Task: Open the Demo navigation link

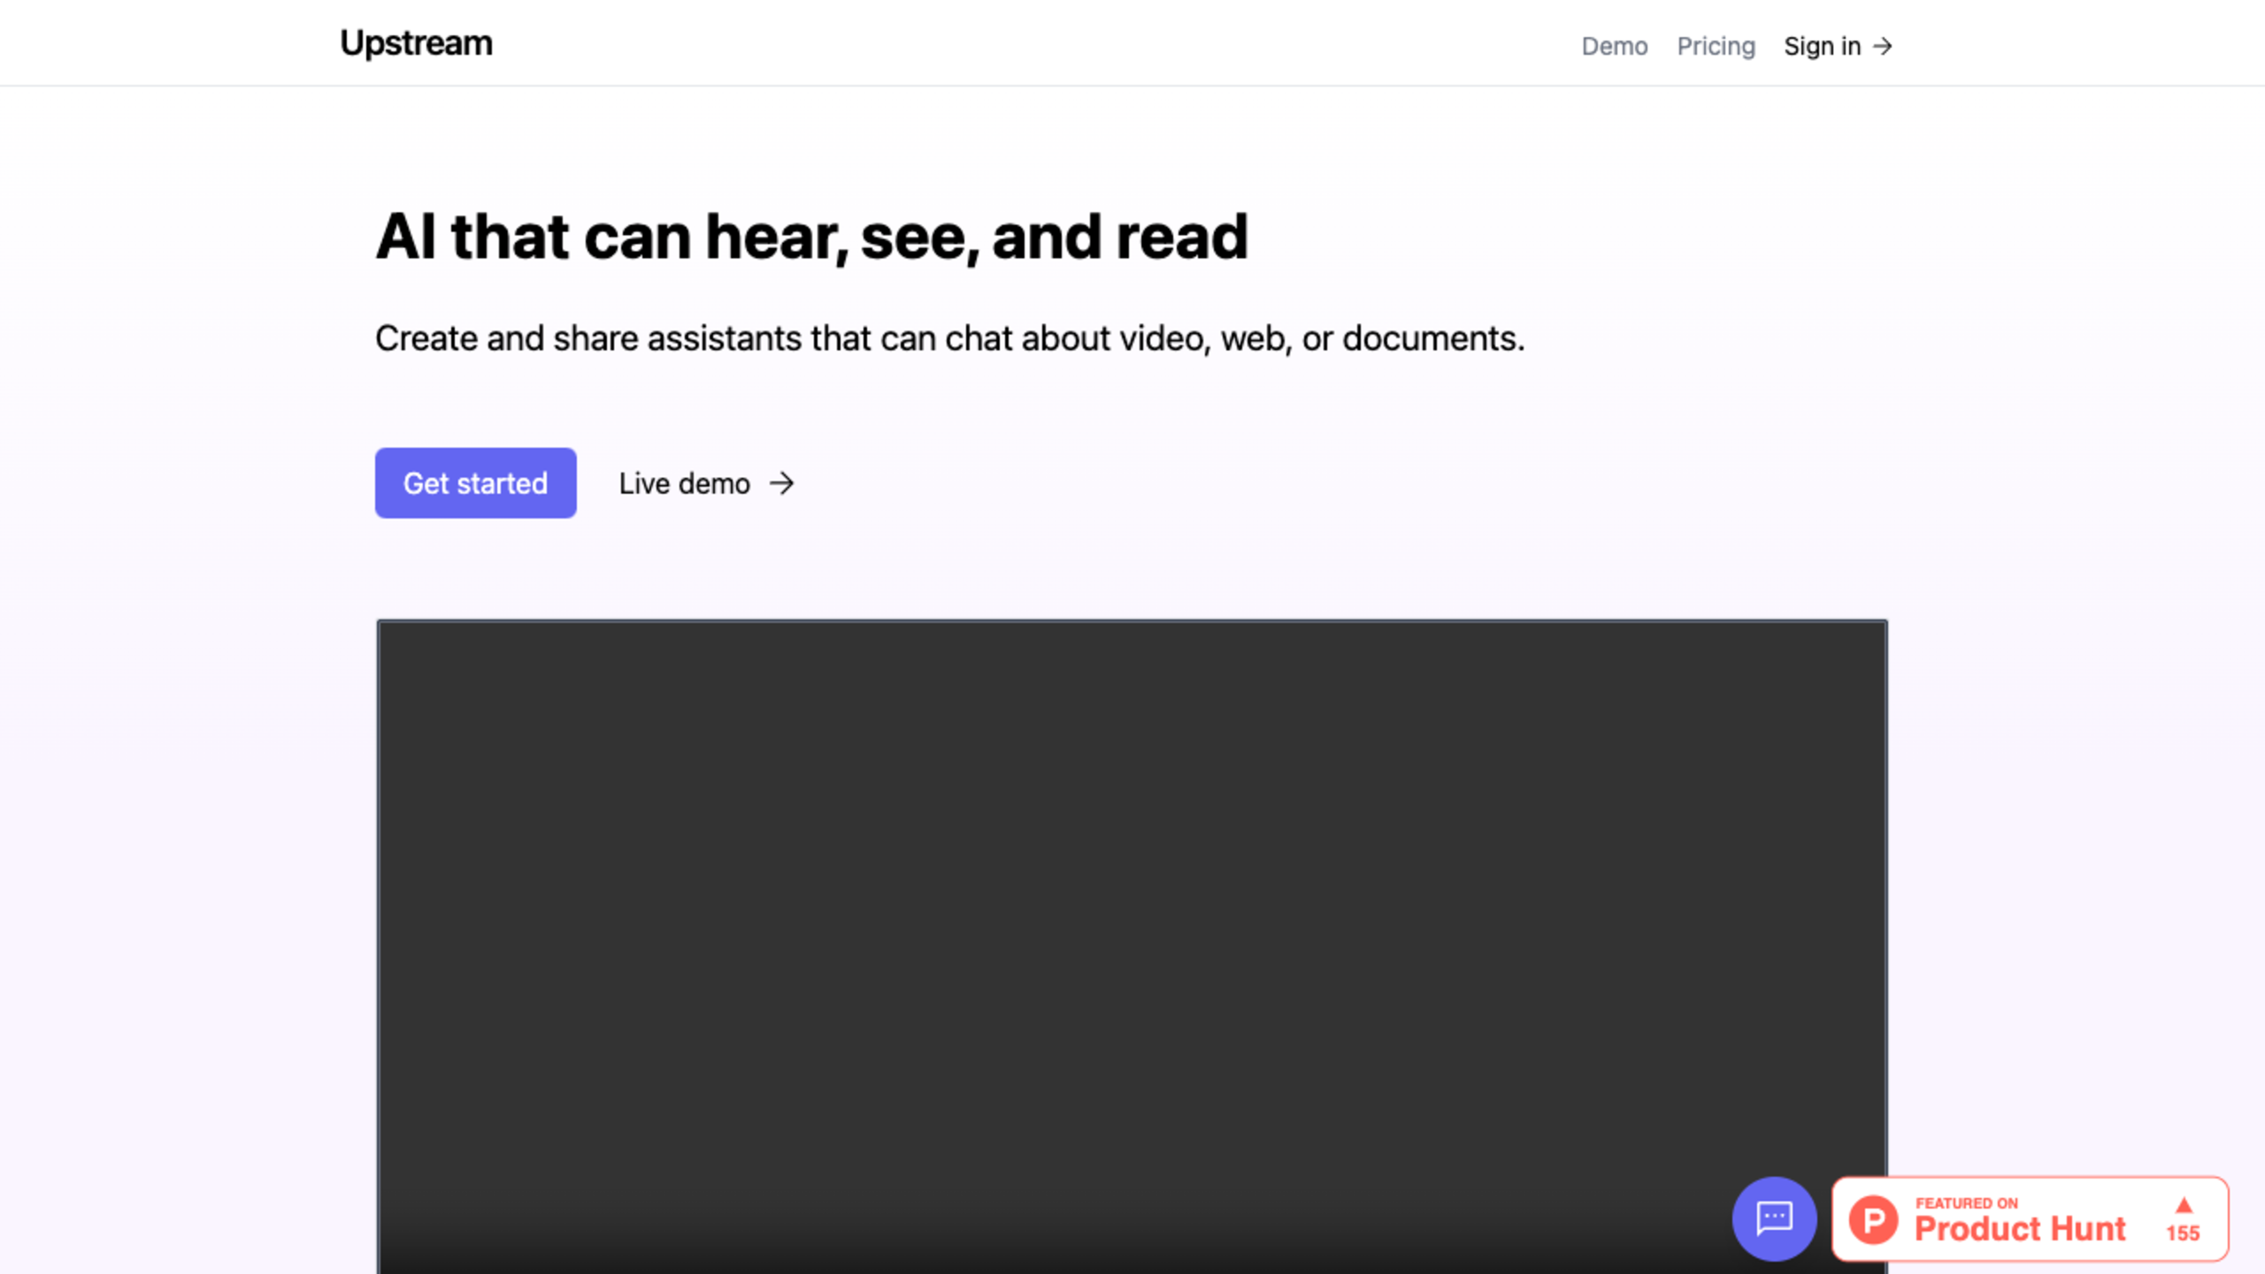Action: coord(1614,46)
